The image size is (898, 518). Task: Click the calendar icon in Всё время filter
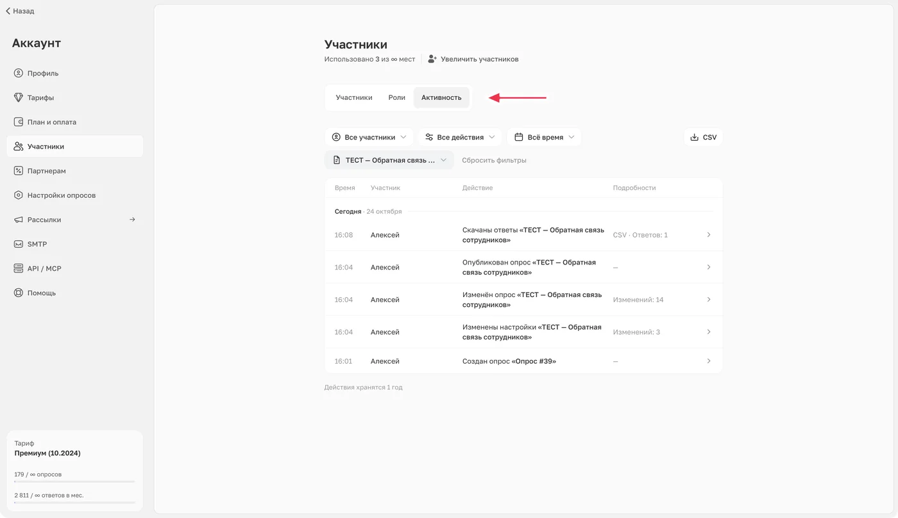pyautogui.click(x=519, y=137)
